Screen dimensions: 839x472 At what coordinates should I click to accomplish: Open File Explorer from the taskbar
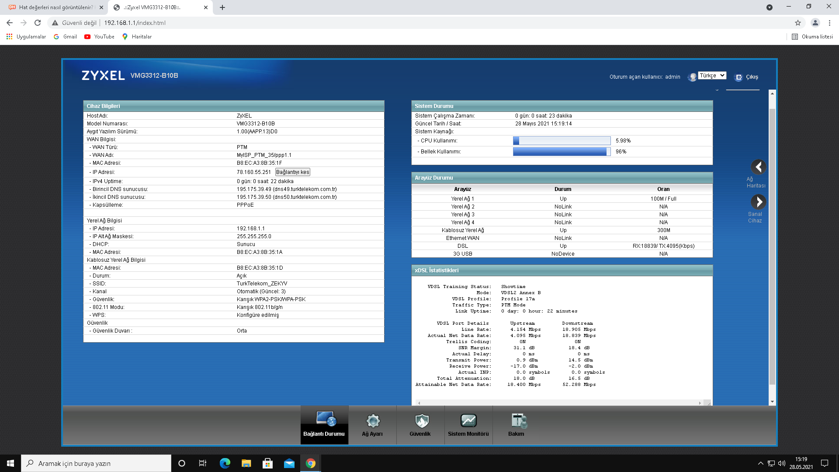[246, 463]
